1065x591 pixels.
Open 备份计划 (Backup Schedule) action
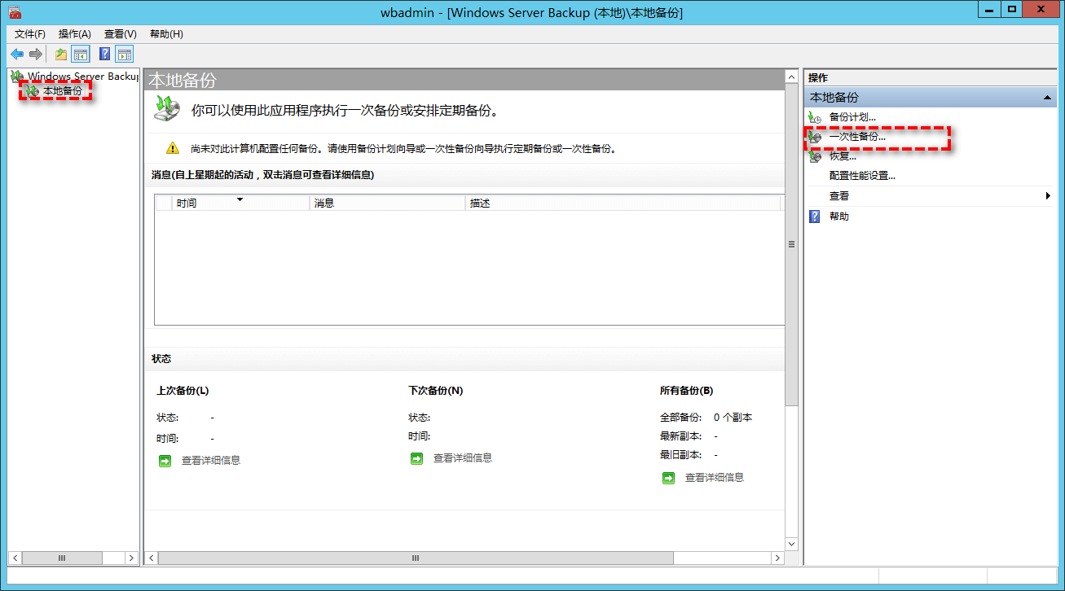[x=852, y=117]
